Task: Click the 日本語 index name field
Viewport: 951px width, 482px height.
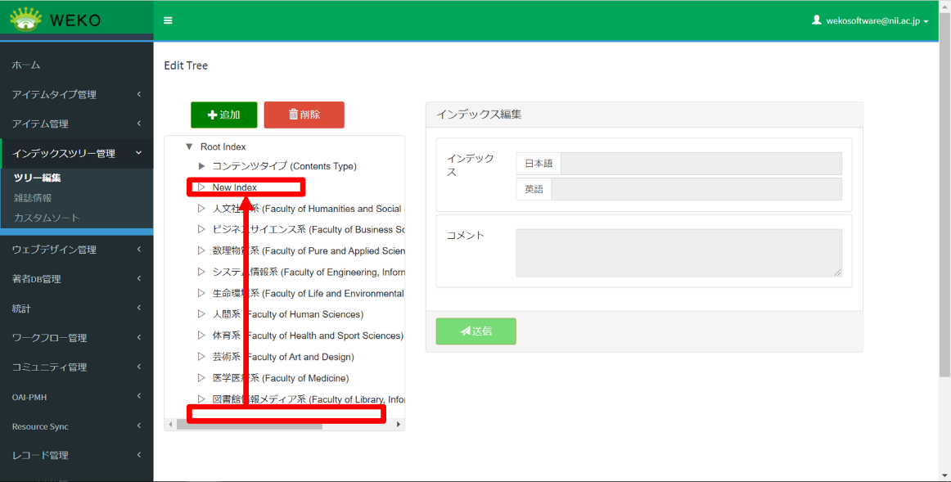Action: point(701,164)
